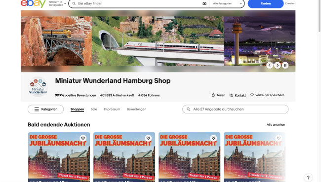Focus Alle 27 Angebote durchsuchen field
Viewport: 321px width, 182px height.
(236, 109)
